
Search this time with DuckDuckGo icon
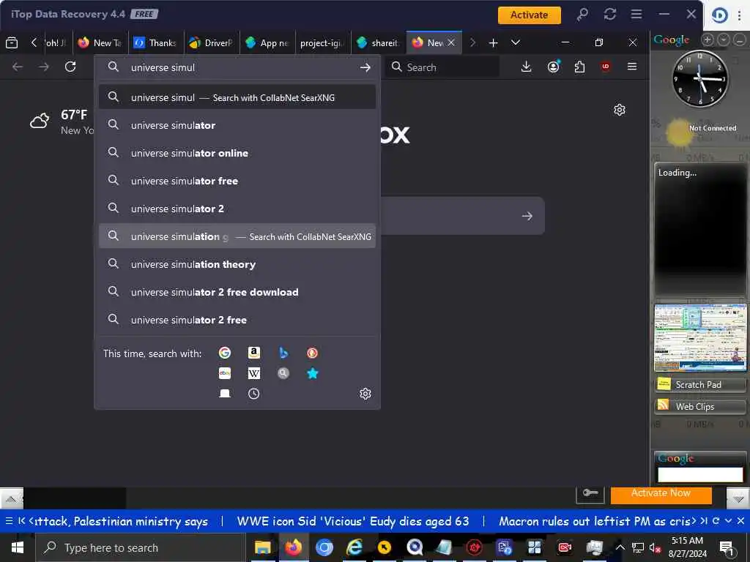coord(312,353)
